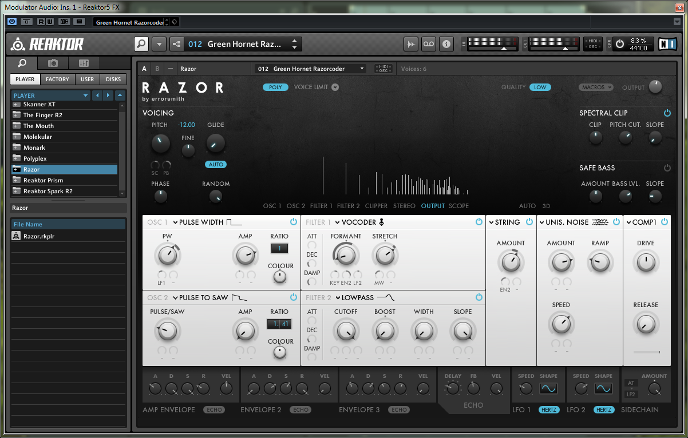Select OSC 2 display view
The image size is (688, 438).
296,206
